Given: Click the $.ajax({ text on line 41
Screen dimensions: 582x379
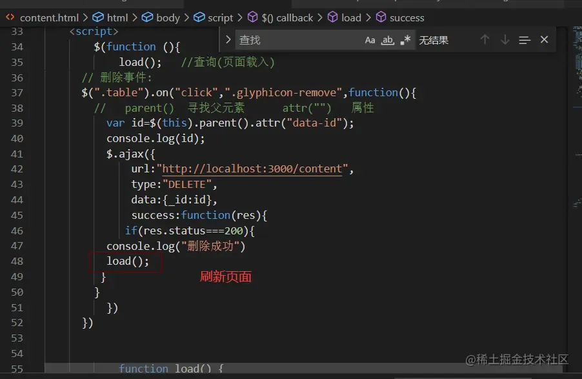Looking at the screenshot, I should tap(130, 154).
